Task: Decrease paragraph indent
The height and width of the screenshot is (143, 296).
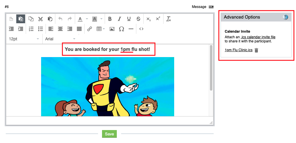Action: click(11, 29)
